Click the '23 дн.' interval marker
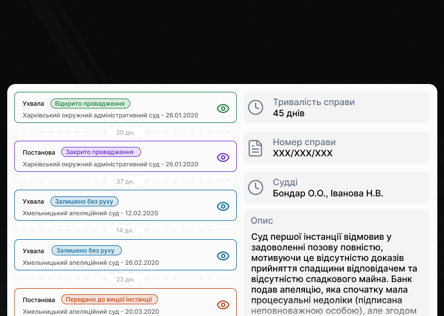This screenshot has height=316, width=444. coord(126,279)
